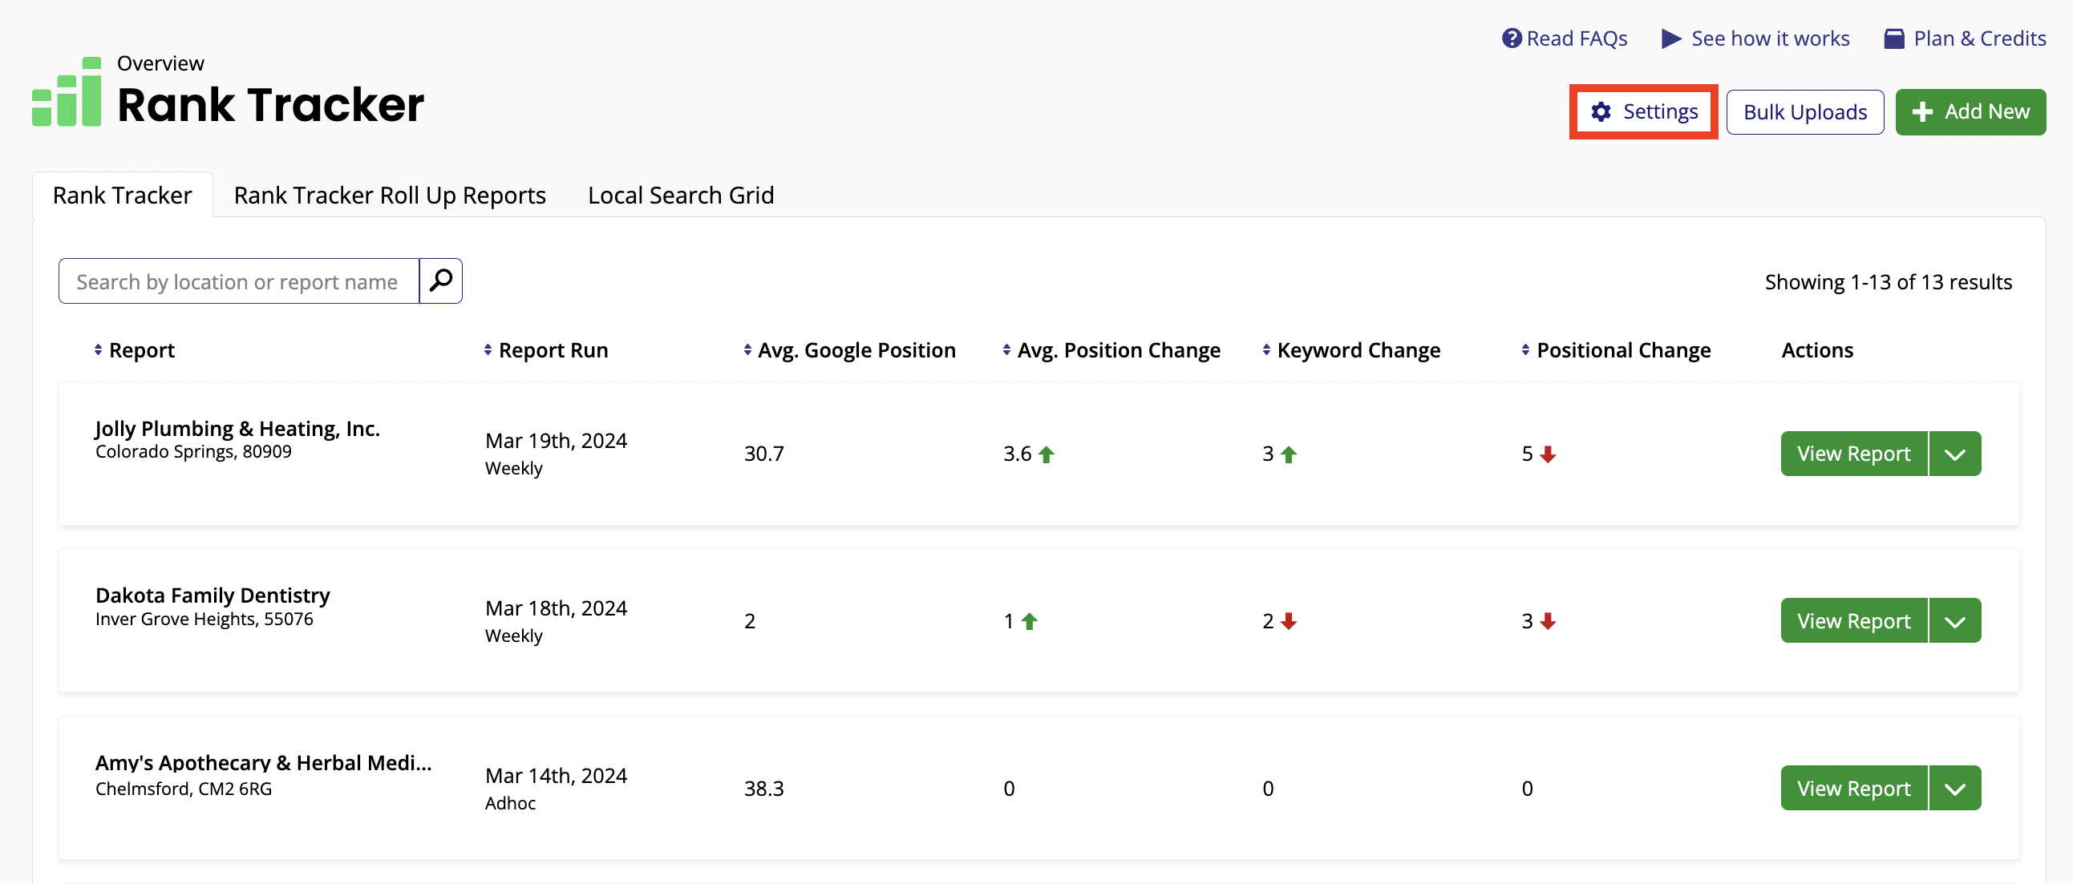Click red down arrow next to Dakota's keyword change 2
2073x884 pixels.
[x=1289, y=621]
